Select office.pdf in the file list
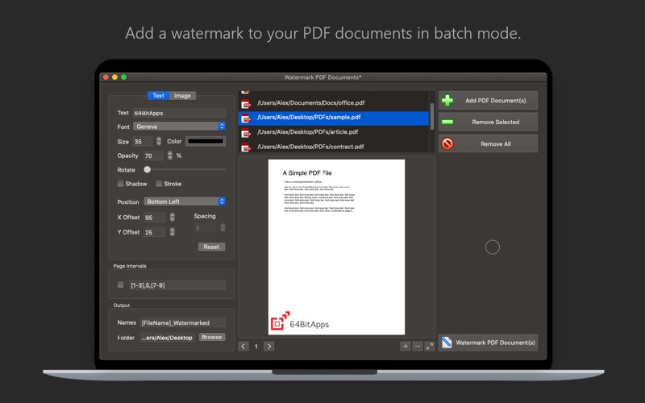The width and height of the screenshot is (645, 403). coord(334,103)
